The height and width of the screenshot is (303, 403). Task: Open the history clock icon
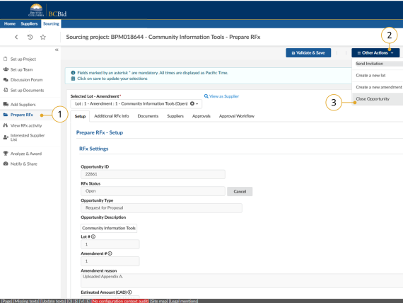(30, 37)
